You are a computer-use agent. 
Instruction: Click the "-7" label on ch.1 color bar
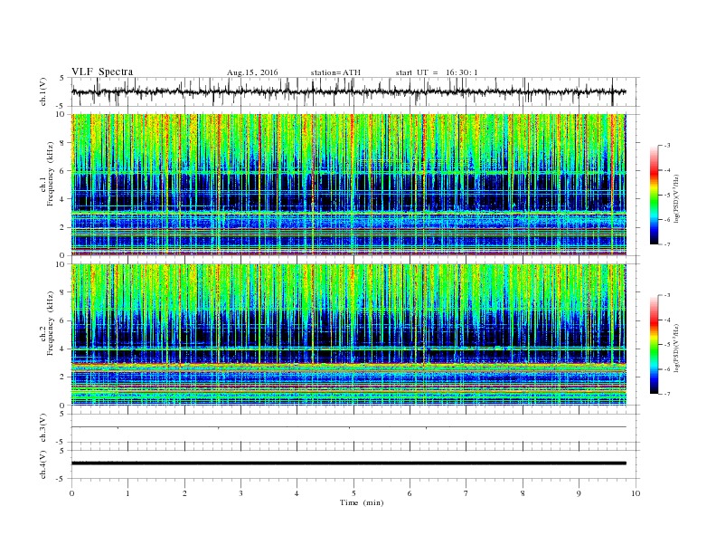667,244
